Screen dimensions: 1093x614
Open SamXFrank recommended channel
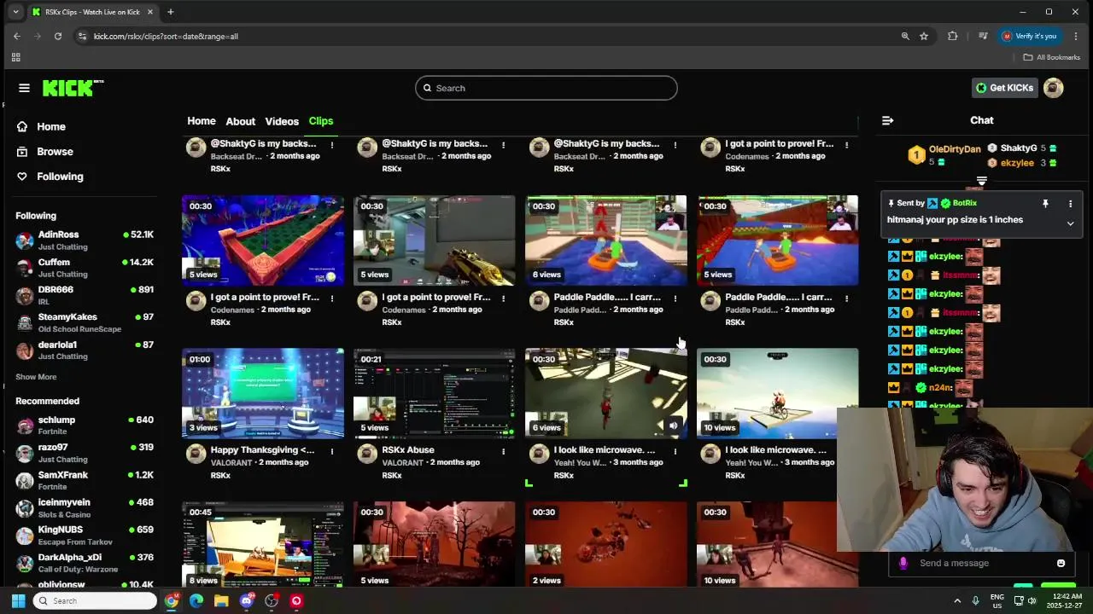coord(85,479)
